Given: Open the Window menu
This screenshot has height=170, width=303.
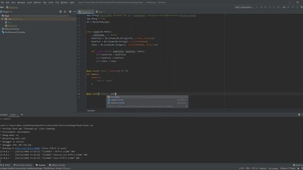Looking at the screenshot, I should click(64, 2).
